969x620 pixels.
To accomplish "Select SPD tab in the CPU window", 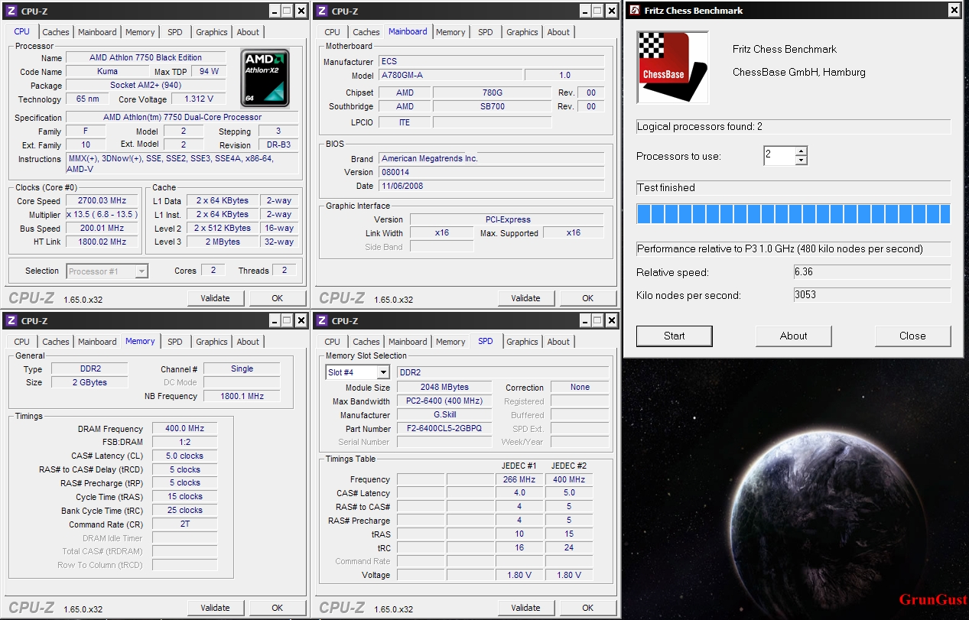I will click(x=175, y=32).
